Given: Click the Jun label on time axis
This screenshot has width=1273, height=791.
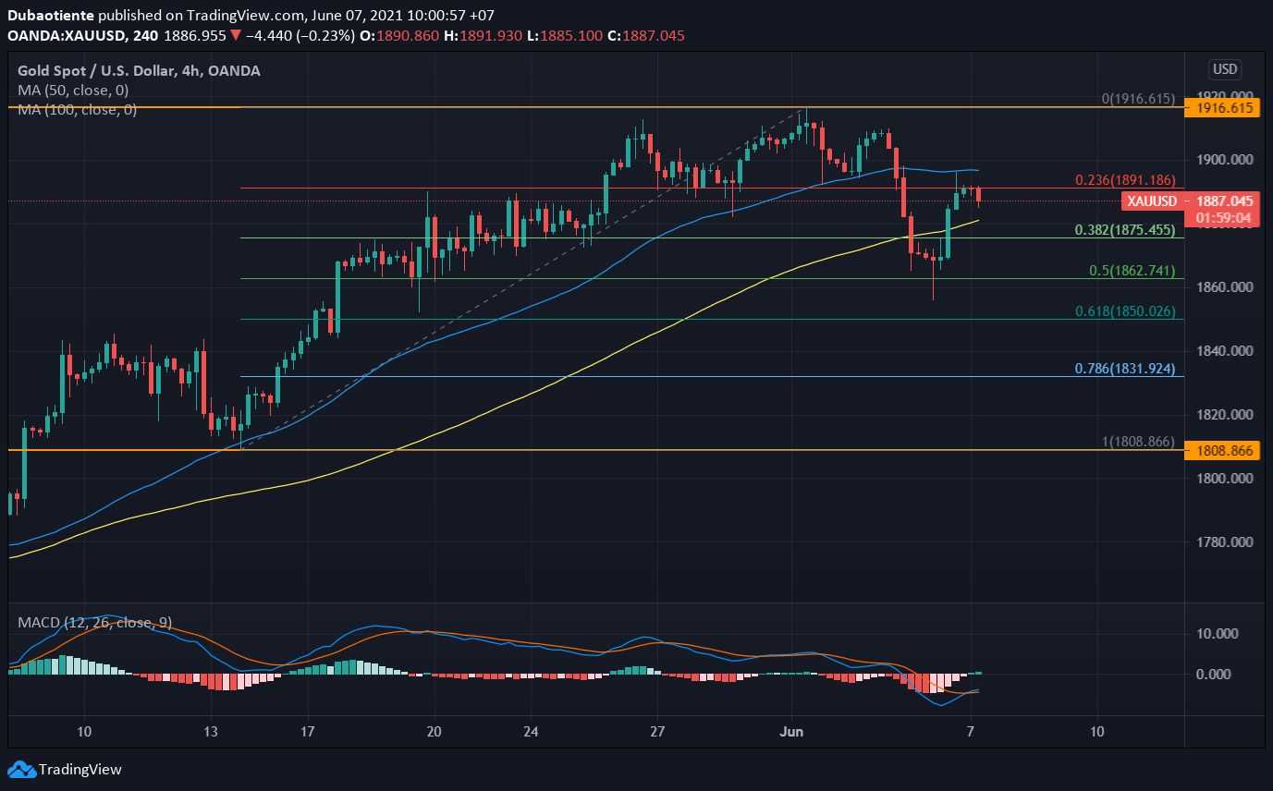Looking at the screenshot, I should pyautogui.click(x=792, y=732).
